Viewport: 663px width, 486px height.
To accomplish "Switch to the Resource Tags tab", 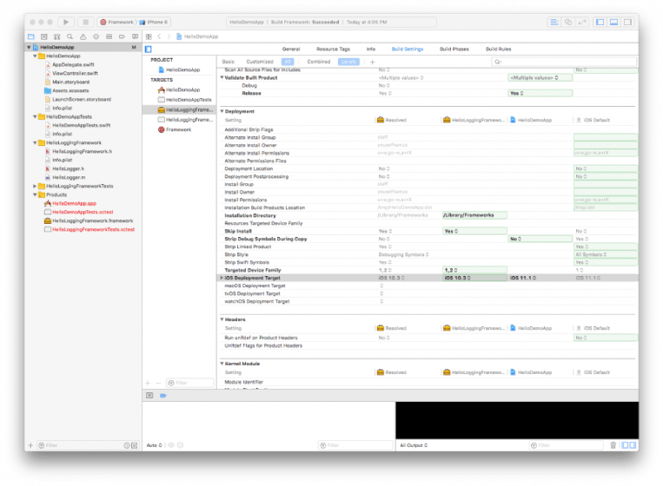I will [x=333, y=49].
